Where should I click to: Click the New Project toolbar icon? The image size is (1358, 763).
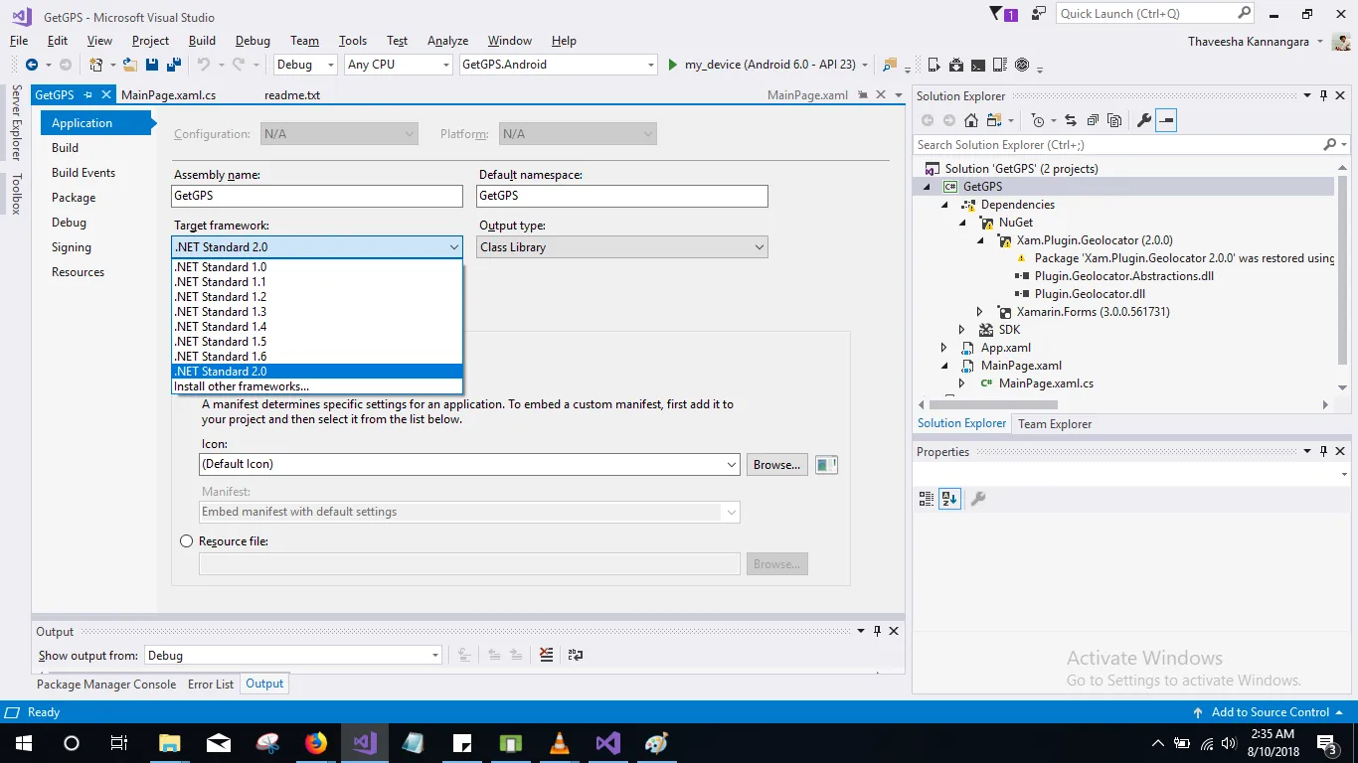[96, 65]
